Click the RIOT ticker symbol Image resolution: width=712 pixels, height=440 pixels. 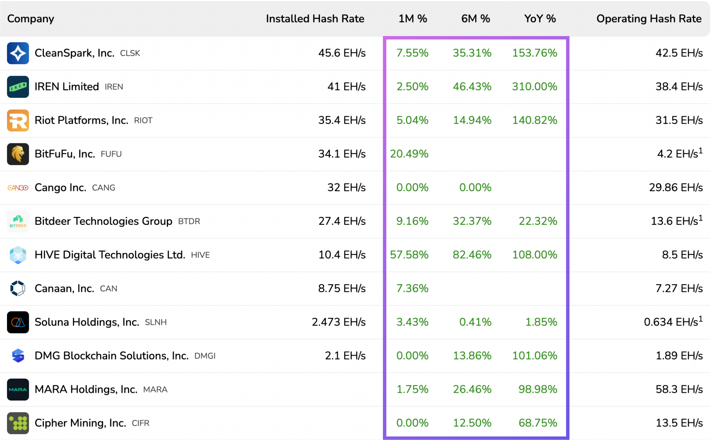coord(143,121)
